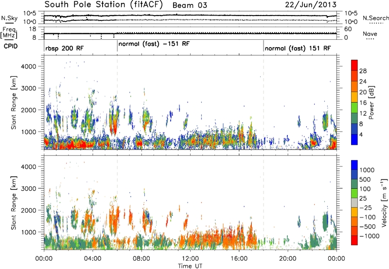Screen dimensions: 389x269
Task: Click the 'N.Search' legend label
Action: pos(375,18)
